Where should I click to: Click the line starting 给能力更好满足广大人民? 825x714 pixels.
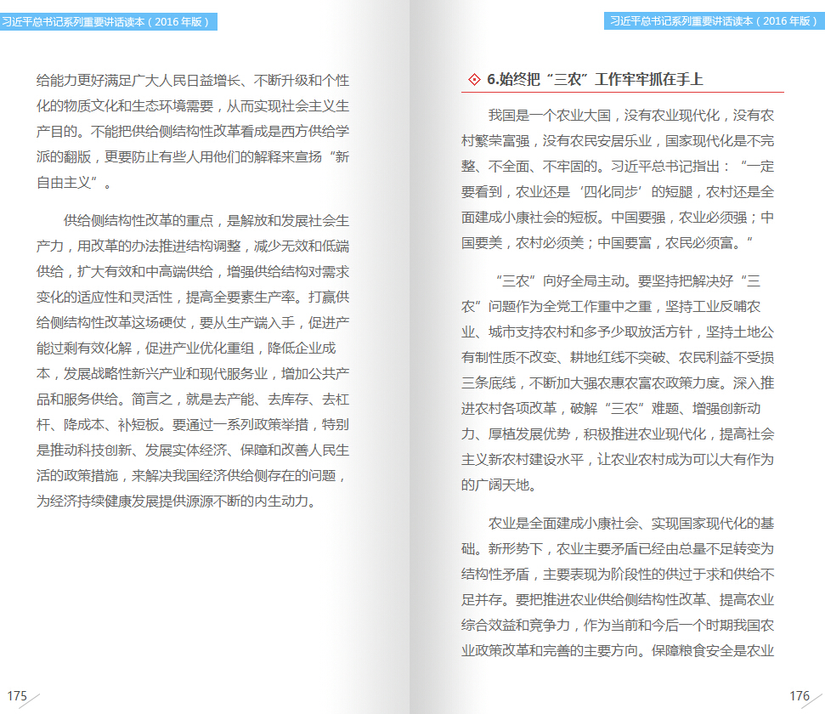pos(193,81)
